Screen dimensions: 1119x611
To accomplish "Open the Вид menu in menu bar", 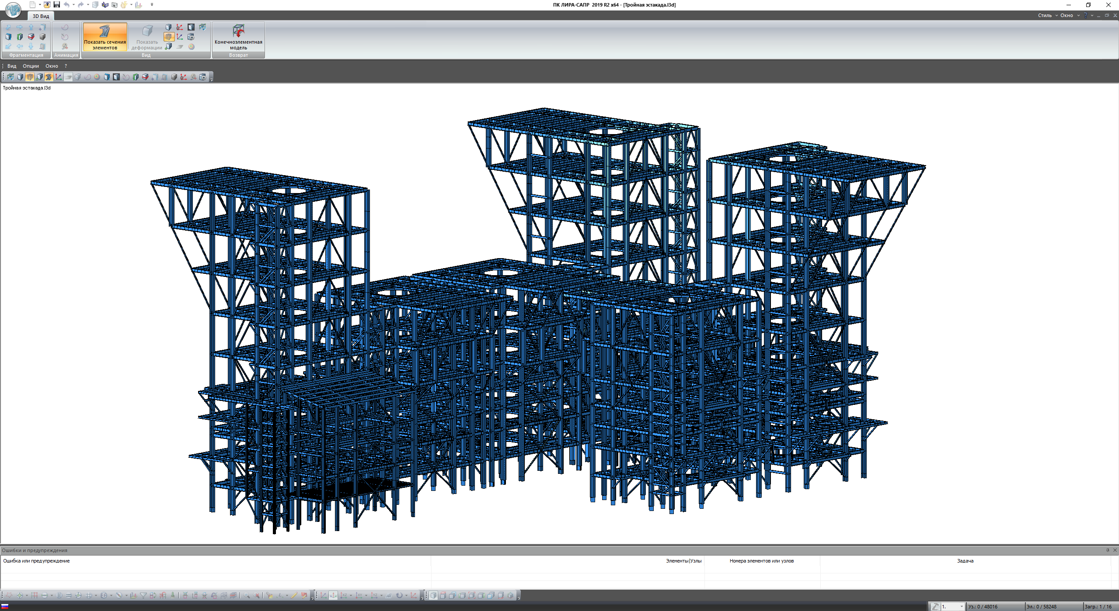I will pos(12,66).
